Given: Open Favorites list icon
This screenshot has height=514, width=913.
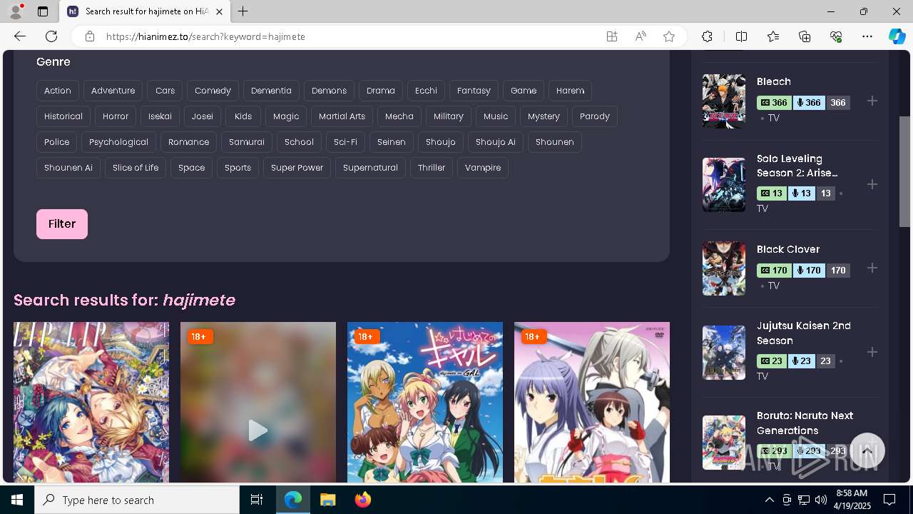Looking at the screenshot, I should coord(773,36).
